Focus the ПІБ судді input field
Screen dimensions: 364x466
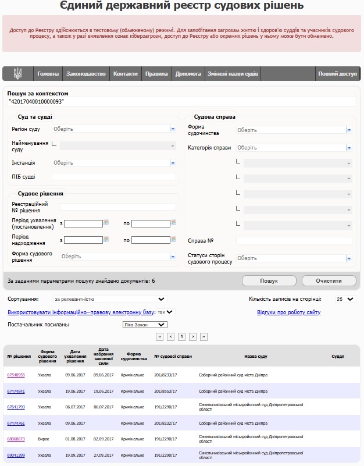click(114, 176)
